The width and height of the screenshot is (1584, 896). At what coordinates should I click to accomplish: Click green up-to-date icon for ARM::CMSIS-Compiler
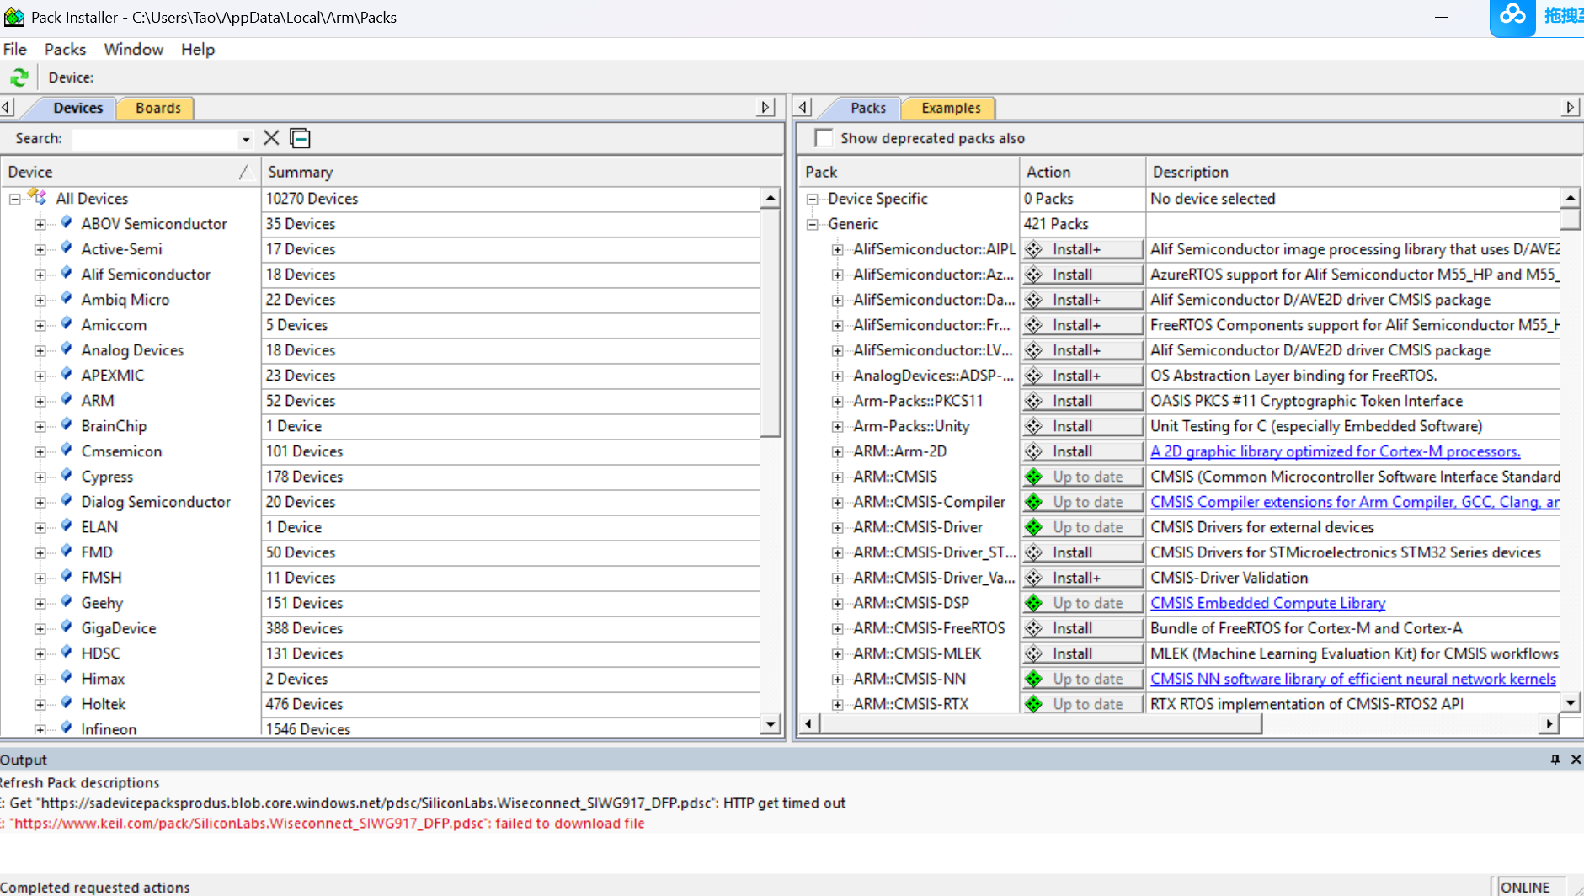click(x=1034, y=502)
